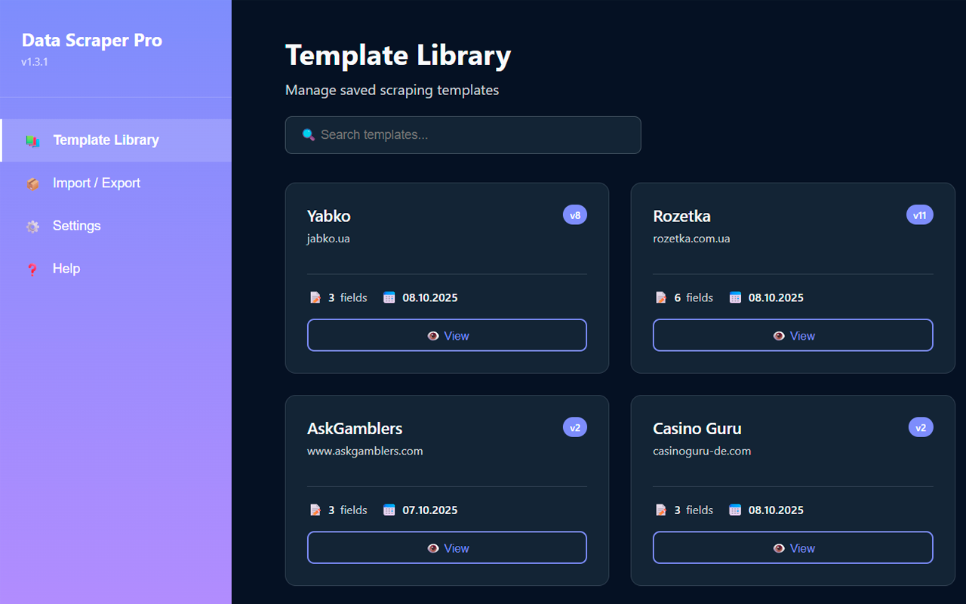The image size is (966, 604).
Task: Click the fields icon on Rozetka card
Action: (661, 297)
